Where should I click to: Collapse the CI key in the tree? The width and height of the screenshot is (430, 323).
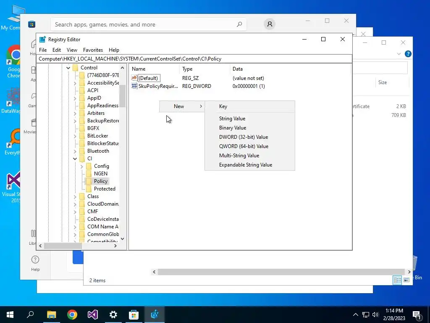(x=75, y=159)
